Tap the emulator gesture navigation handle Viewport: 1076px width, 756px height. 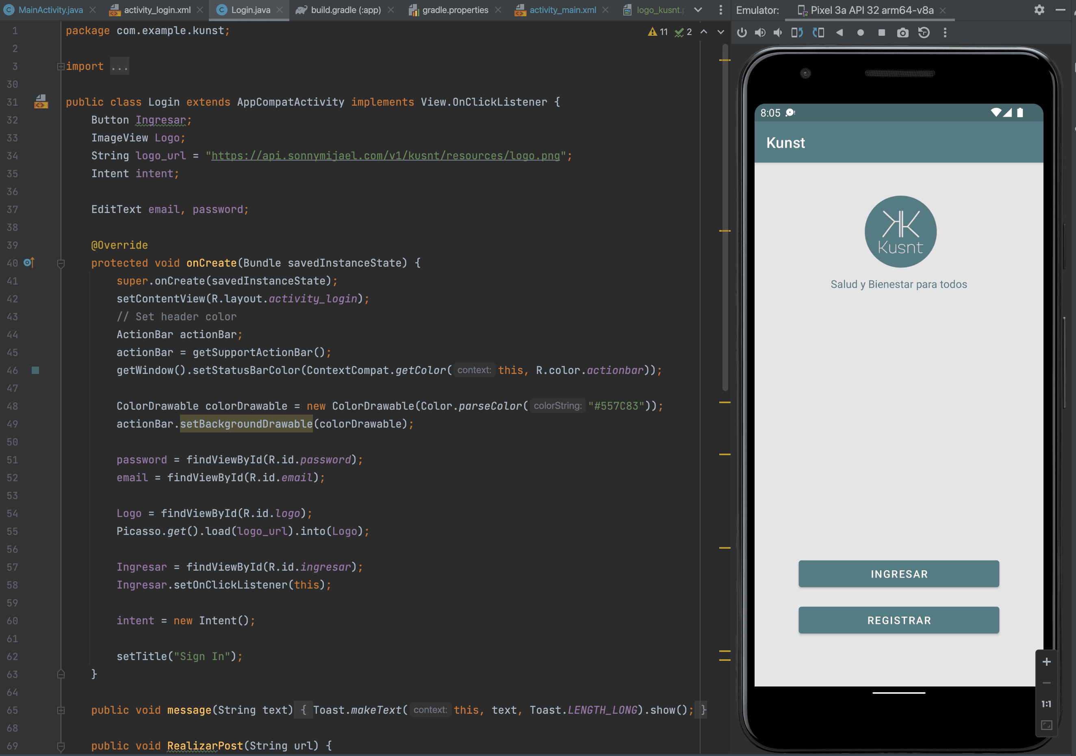[x=898, y=693]
